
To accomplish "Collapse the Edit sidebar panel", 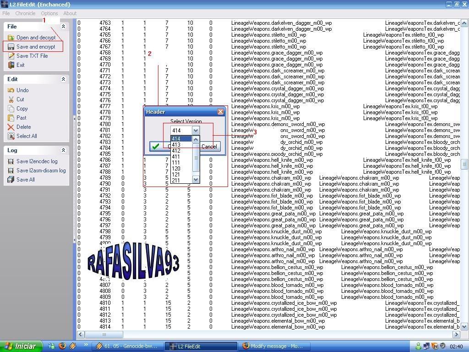I will click(x=63, y=79).
